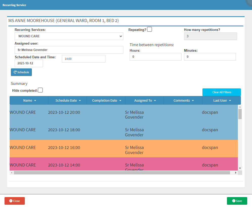This screenshot has width=252, height=207.
Task: Click the scheduled time field 14:00
Action: (x=83, y=59)
